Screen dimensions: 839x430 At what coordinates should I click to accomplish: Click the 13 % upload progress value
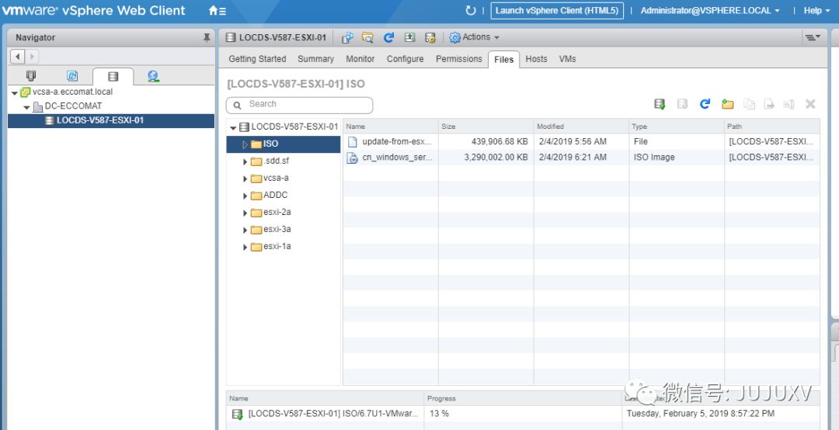point(439,414)
